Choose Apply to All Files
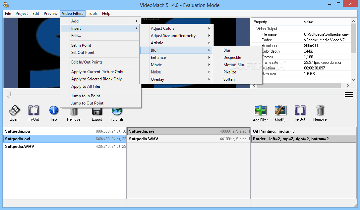The height and width of the screenshot is (210, 360). coord(100,87)
